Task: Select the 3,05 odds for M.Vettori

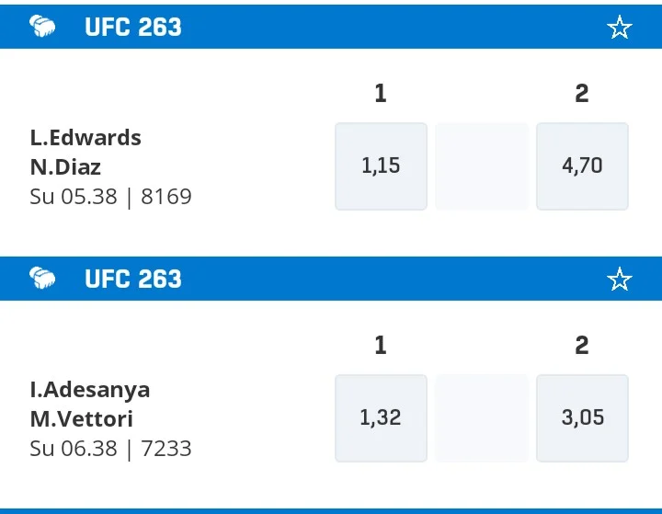Action: (x=582, y=417)
